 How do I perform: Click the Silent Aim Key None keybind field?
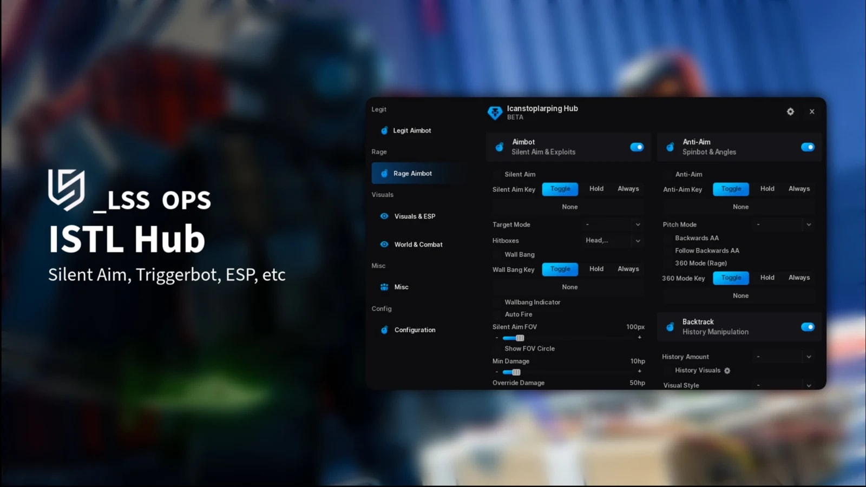(x=569, y=207)
